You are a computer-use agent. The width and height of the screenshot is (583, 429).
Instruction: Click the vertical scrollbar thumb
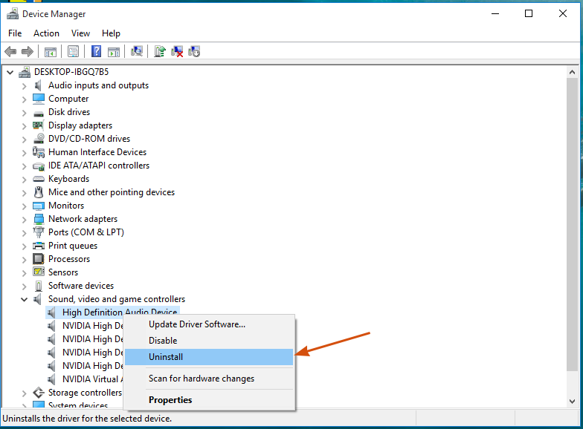[x=573, y=224]
